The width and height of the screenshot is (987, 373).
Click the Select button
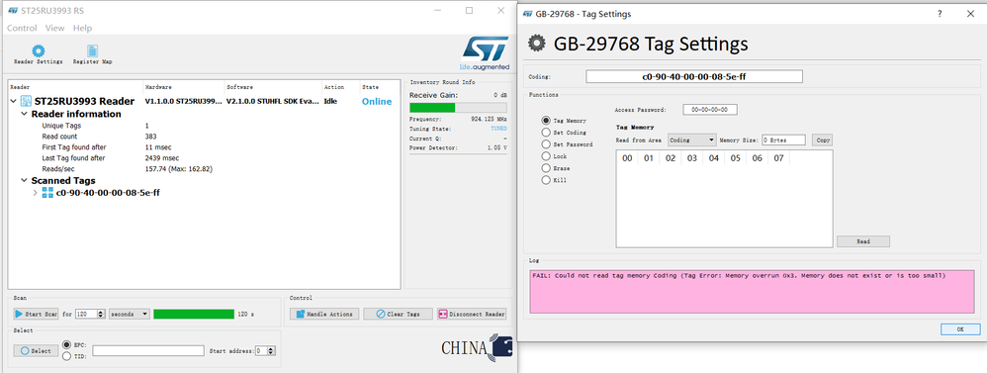click(36, 351)
